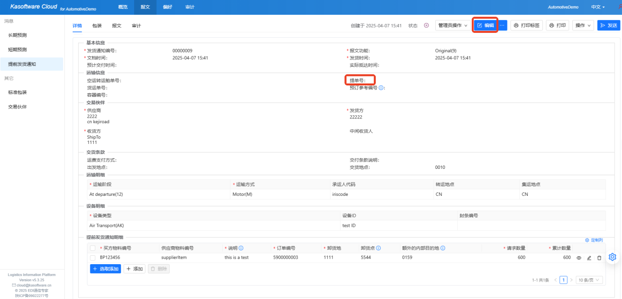
Task: Click the purple 状态 status plus icon
Action: pyautogui.click(x=426, y=26)
